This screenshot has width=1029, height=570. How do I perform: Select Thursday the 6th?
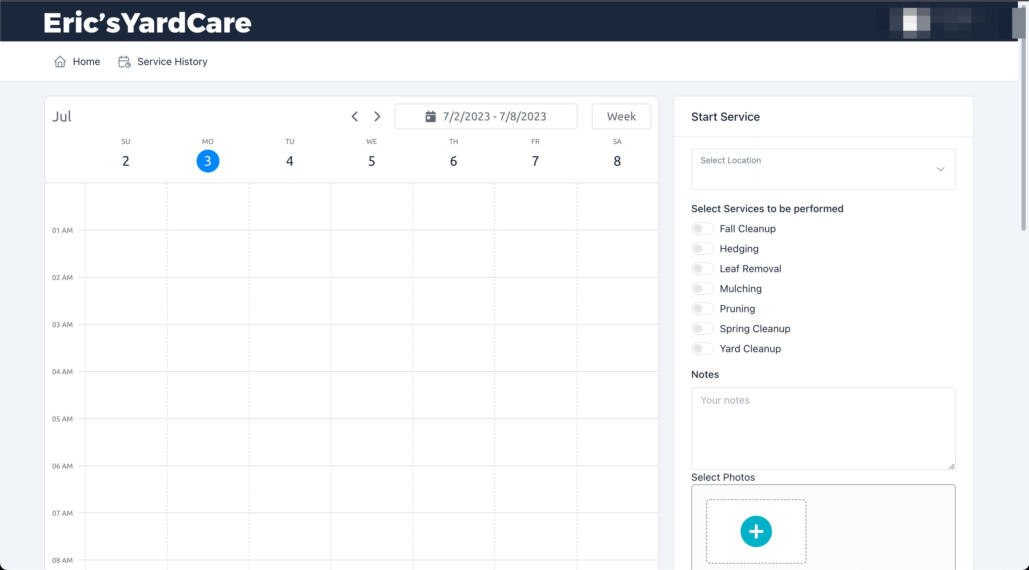pos(454,161)
